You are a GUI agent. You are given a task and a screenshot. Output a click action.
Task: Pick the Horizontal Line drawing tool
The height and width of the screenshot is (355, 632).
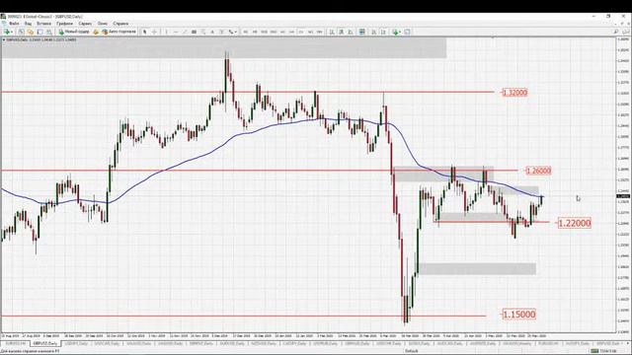pyautogui.click(x=176, y=32)
